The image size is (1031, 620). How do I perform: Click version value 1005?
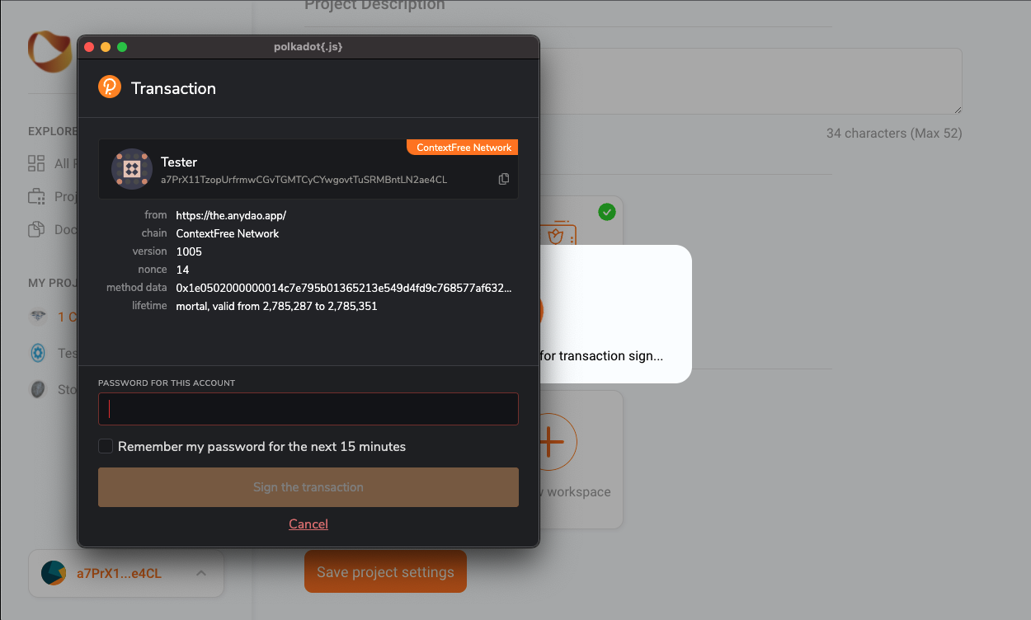[x=189, y=251]
